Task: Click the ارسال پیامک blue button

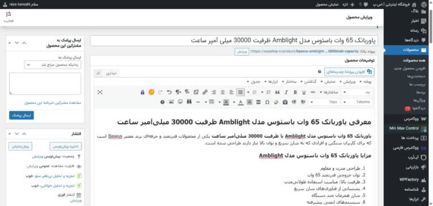Action: (x=22, y=115)
